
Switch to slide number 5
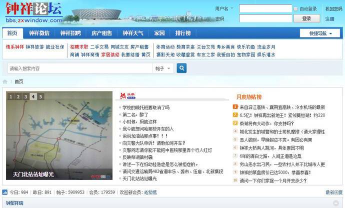(x=40, y=97)
